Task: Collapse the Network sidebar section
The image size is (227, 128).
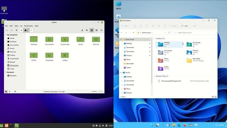Action: pos(6,72)
